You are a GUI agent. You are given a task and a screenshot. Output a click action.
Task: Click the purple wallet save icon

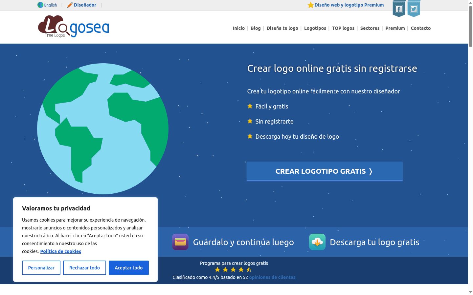(180, 242)
